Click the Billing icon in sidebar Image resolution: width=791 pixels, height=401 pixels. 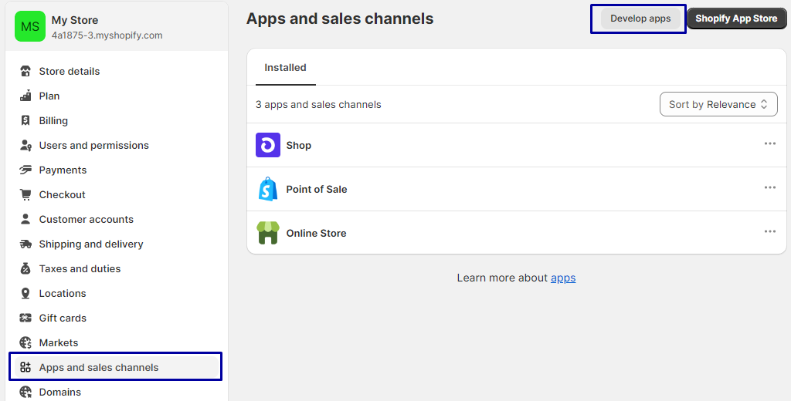25,120
